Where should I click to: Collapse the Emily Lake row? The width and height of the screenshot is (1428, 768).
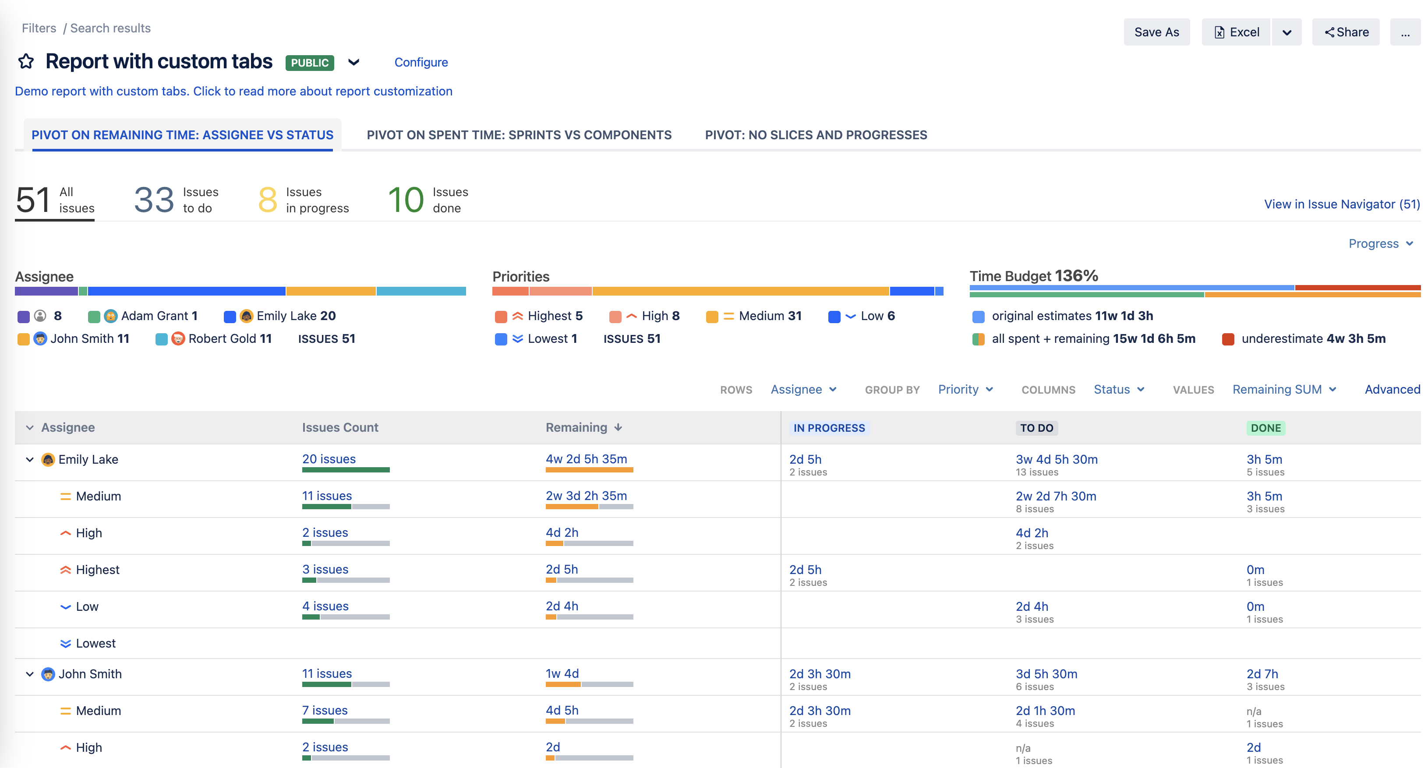tap(30, 459)
